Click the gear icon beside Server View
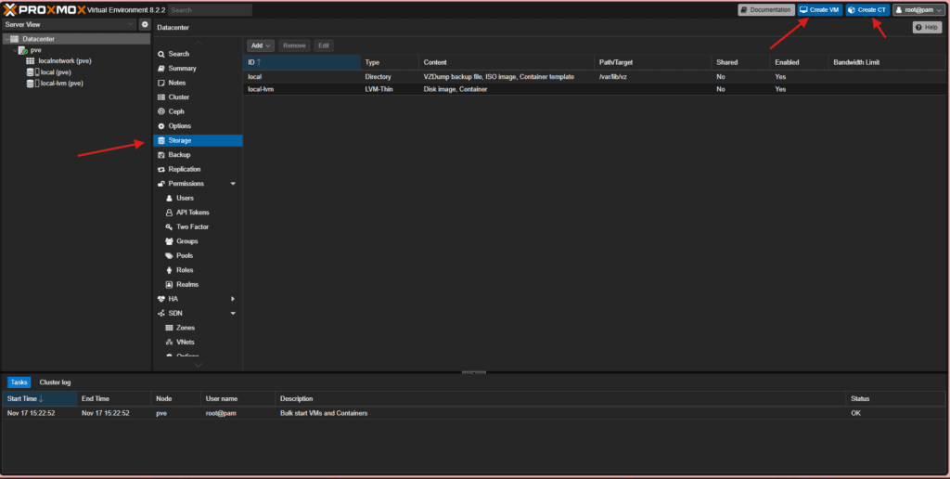This screenshot has height=479, width=950. point(145,24)
